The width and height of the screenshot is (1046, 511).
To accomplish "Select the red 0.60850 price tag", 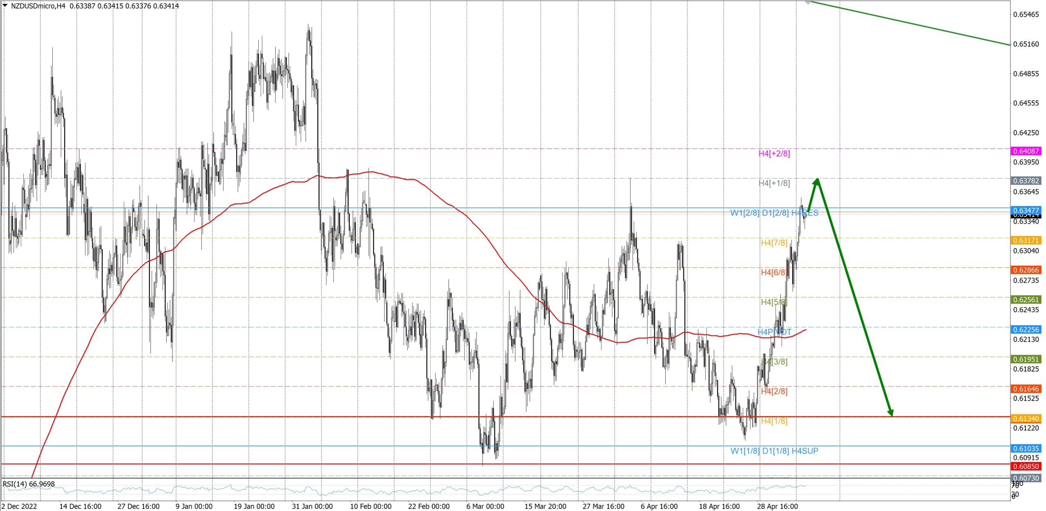I will coord(1026,466).
